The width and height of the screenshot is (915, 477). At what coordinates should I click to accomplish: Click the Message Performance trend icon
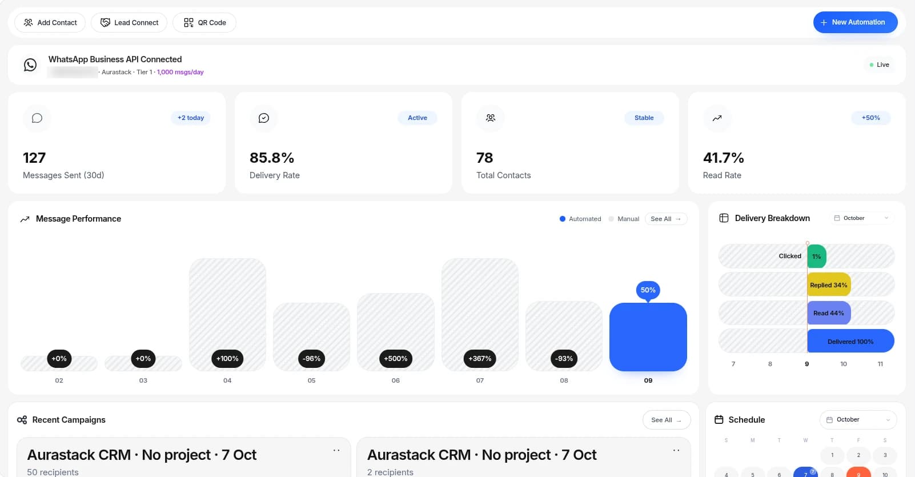(25, 219)
